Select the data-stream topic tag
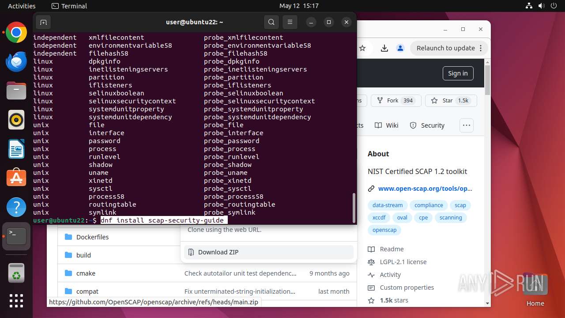This screenshot has height=318, width=565. tap(388, 205)
